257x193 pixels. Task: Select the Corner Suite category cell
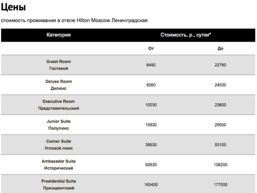(x=58, y=145)
